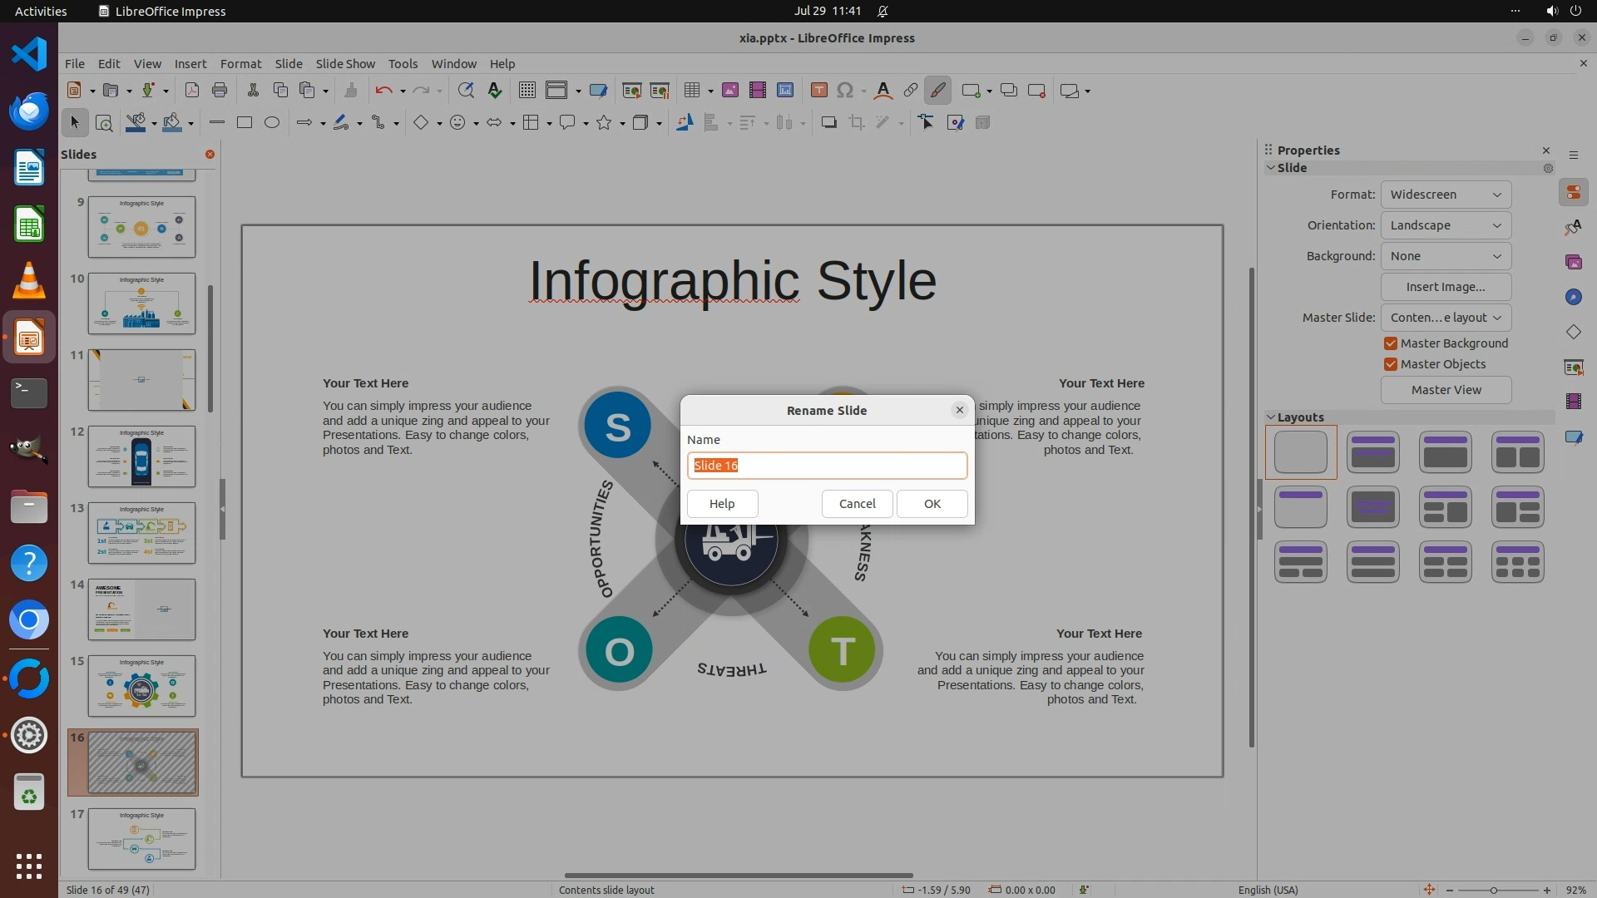Click the Print toolbar icon
This screenshot has height=898, width=1597.
(x=220, y=91)
